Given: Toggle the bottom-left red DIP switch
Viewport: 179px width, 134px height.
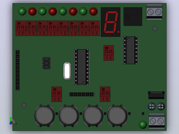Looking at the screenshot, I should (56, 94).
